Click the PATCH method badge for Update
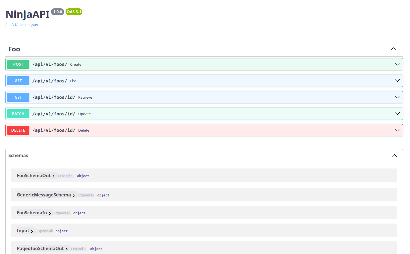Image resolution: width=410 pixels, height=254 pixels. 18,113
